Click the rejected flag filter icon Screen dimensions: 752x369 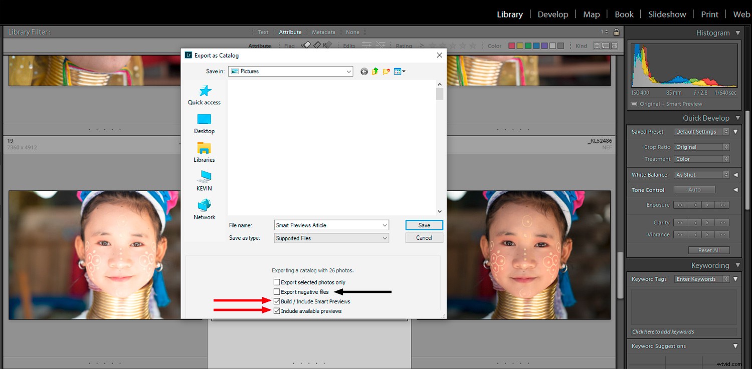tap(327, 45)
